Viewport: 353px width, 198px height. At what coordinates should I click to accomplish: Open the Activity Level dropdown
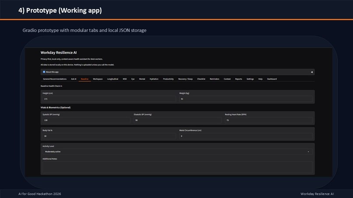[x=177, y=152]
